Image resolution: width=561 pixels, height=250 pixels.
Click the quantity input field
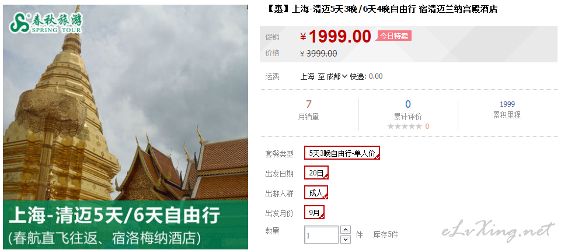point(321,235)
